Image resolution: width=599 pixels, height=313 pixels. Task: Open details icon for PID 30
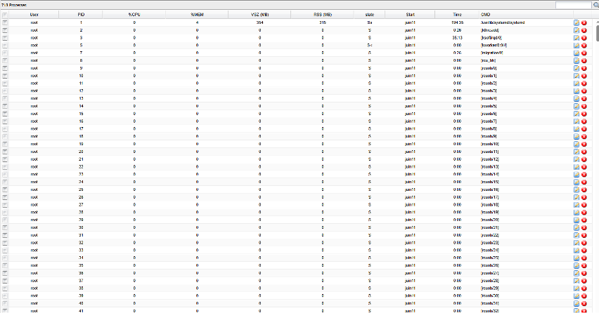(577, 227)
